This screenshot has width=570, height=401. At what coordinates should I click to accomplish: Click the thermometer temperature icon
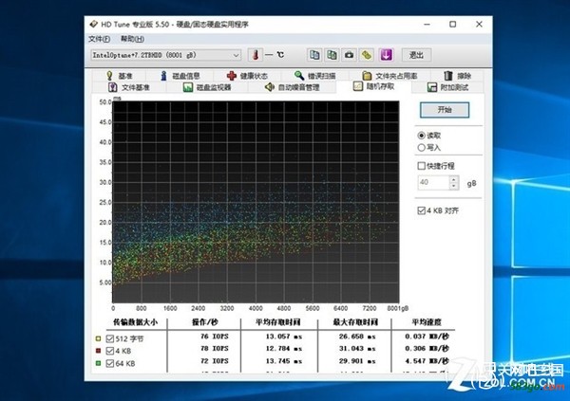tap(256, 55)
